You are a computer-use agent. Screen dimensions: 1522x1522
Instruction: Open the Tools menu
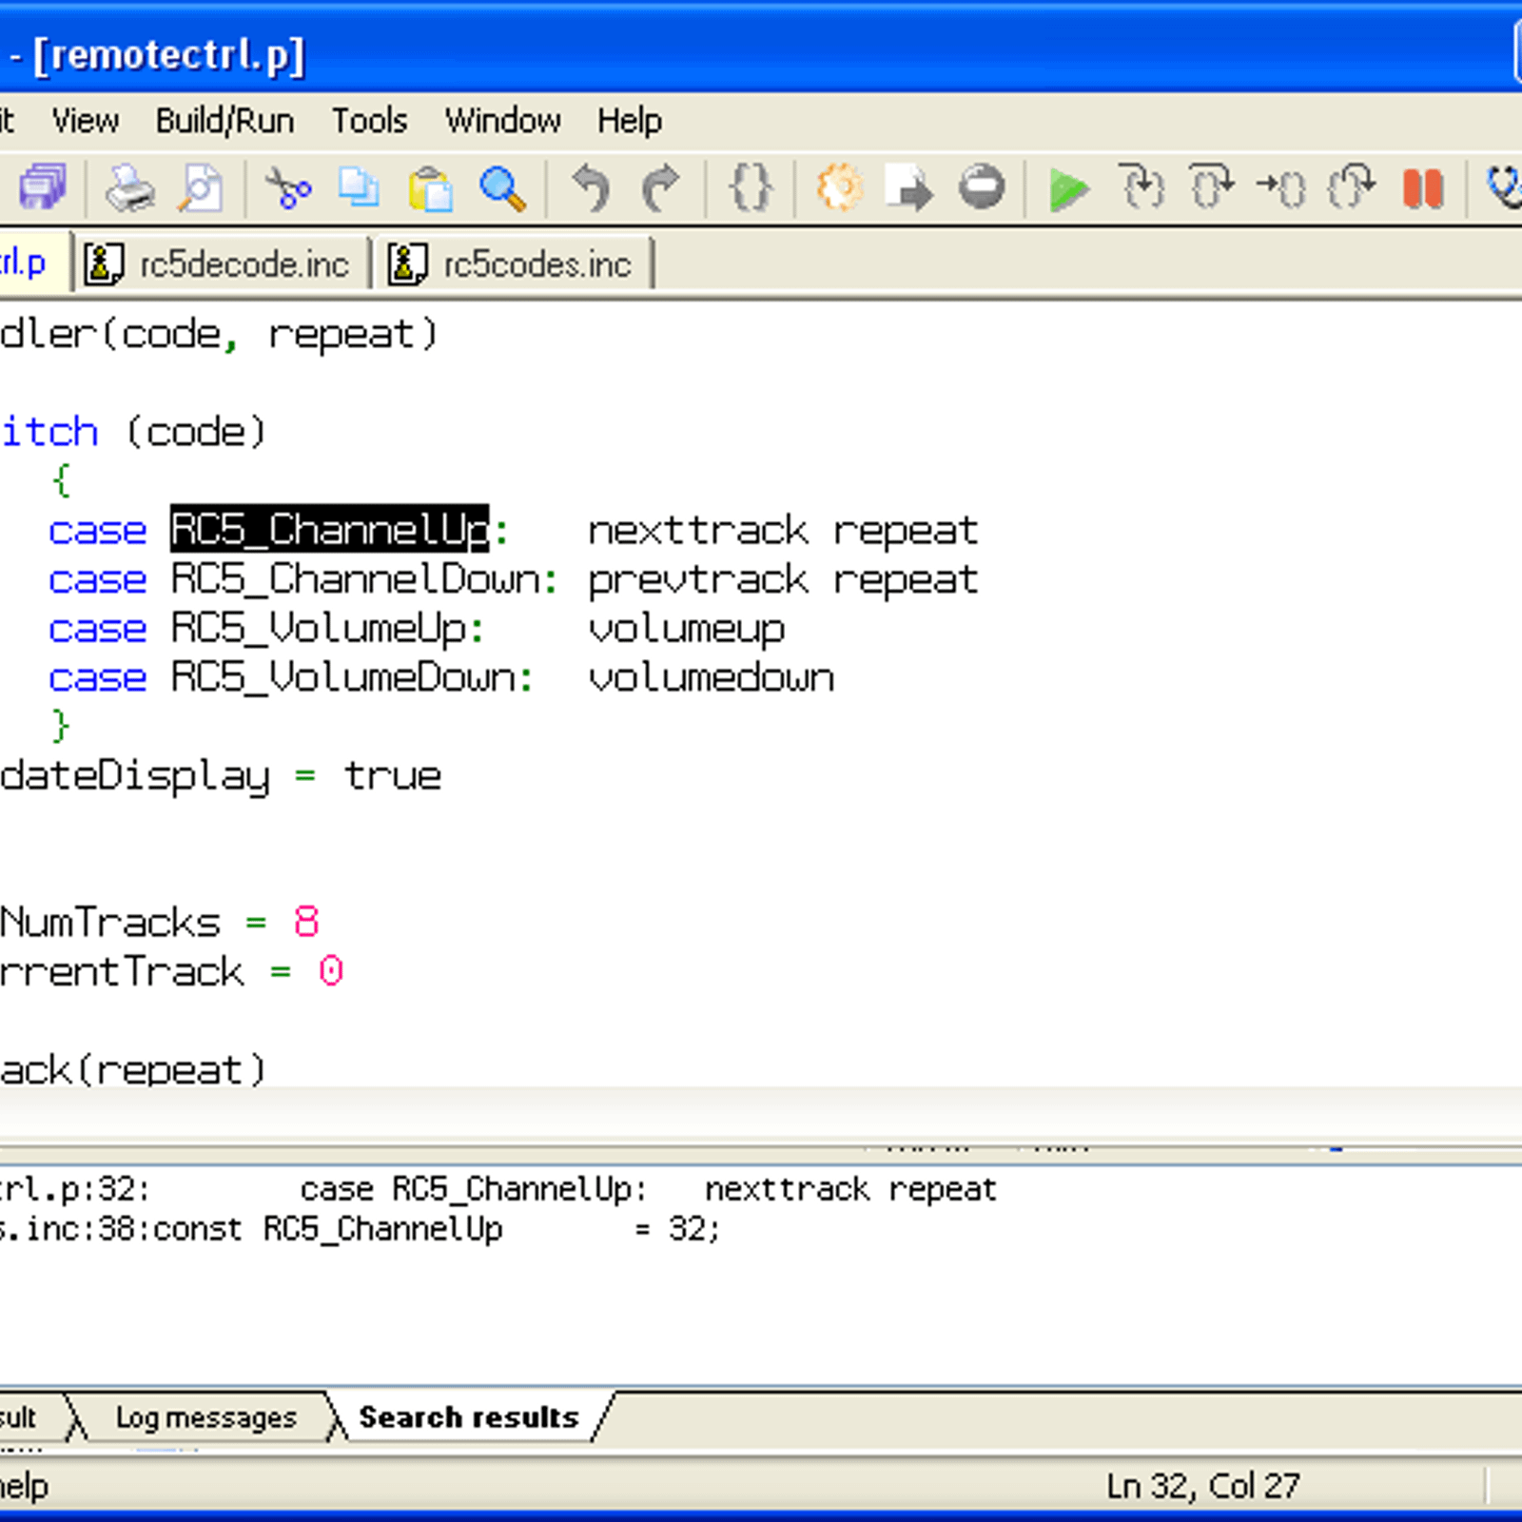click(369, 121)
